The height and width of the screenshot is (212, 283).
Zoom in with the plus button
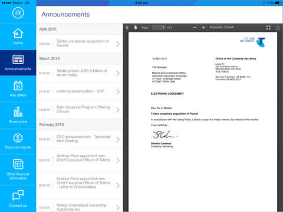point(203,28)
